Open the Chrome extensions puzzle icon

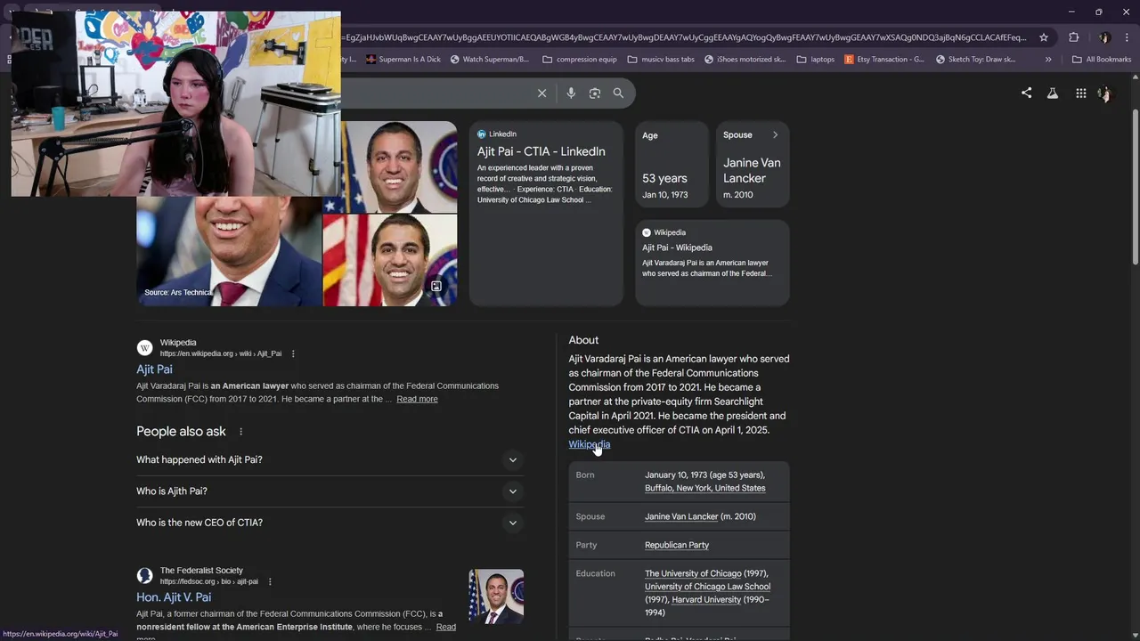point(1073,37)
